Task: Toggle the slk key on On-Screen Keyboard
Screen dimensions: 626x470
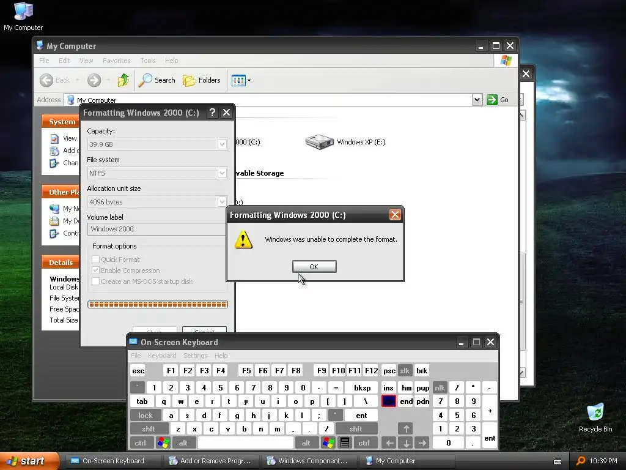Action: [405, 371]
